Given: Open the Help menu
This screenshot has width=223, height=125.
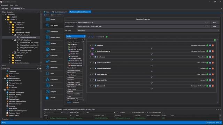Looking at the screenshot, I should click(16, 5).
